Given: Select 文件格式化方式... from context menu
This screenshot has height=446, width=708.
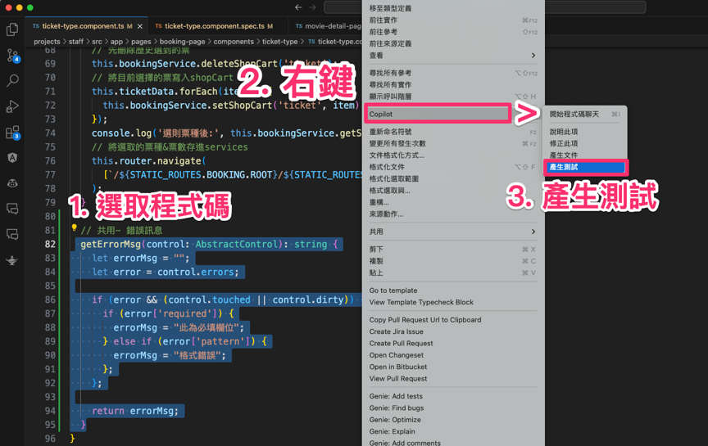Looking at the screenshot, I should 453,155.
